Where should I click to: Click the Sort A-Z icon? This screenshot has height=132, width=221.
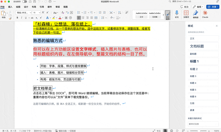pyautogui.click(x=120, y=13)
